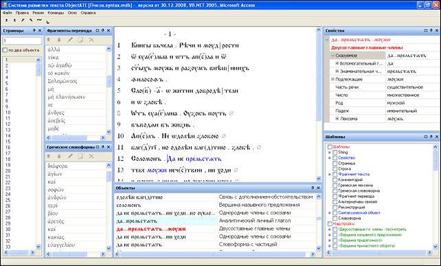Click the tilde-shaped main toolbar icon
441x266 pixels.
[39, 20]
